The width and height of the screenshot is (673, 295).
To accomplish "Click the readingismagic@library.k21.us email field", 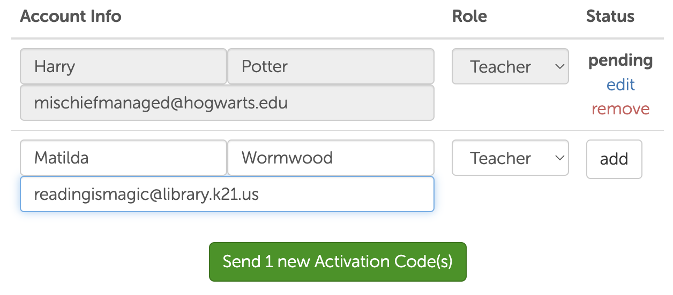I will click(227, 194).
